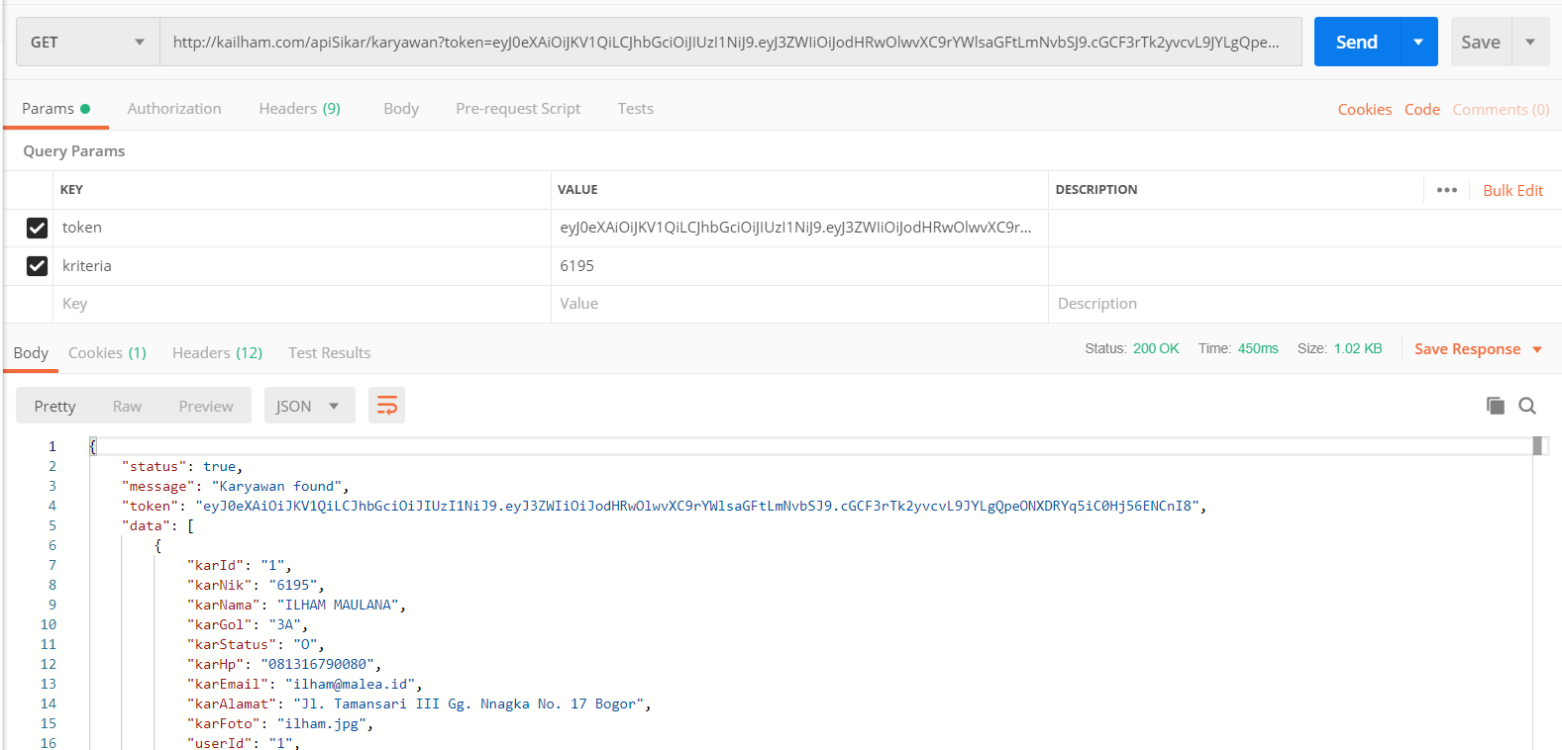Click the karGol "3A" value
This screenshot has height=750, width=1562.
(x=285, y=625)
